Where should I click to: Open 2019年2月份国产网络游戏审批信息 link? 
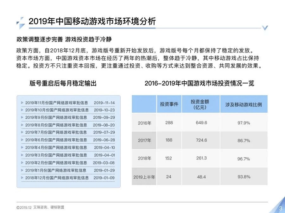coord(56,163)
